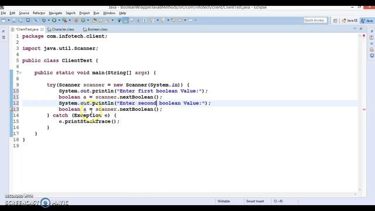Click the Back navigation arrow icon
Image resolution: width=375 pixels, height=211 pixels.
[180, 21]
